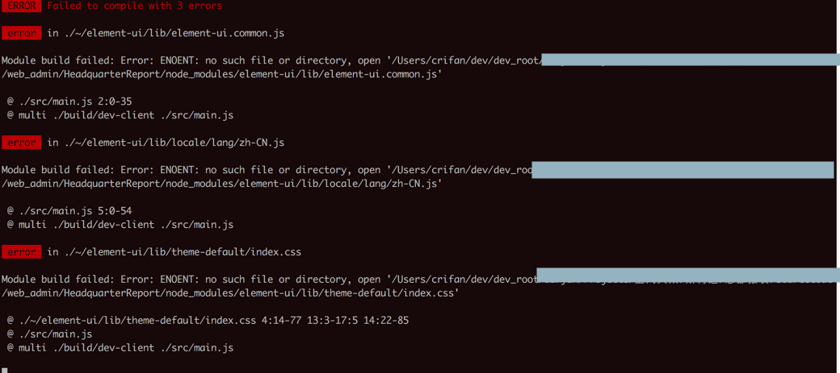Viewport: 840px width, 373px height.
Task: Click the error badge beside element-ui.common.js
Action: point(21,33)
